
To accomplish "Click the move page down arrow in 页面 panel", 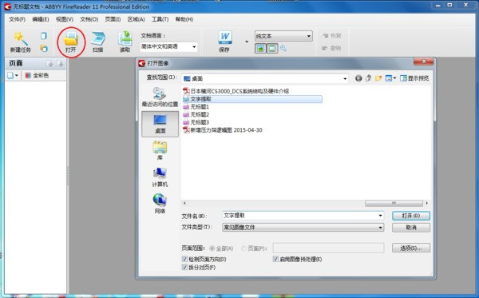I will click(60, 64).
